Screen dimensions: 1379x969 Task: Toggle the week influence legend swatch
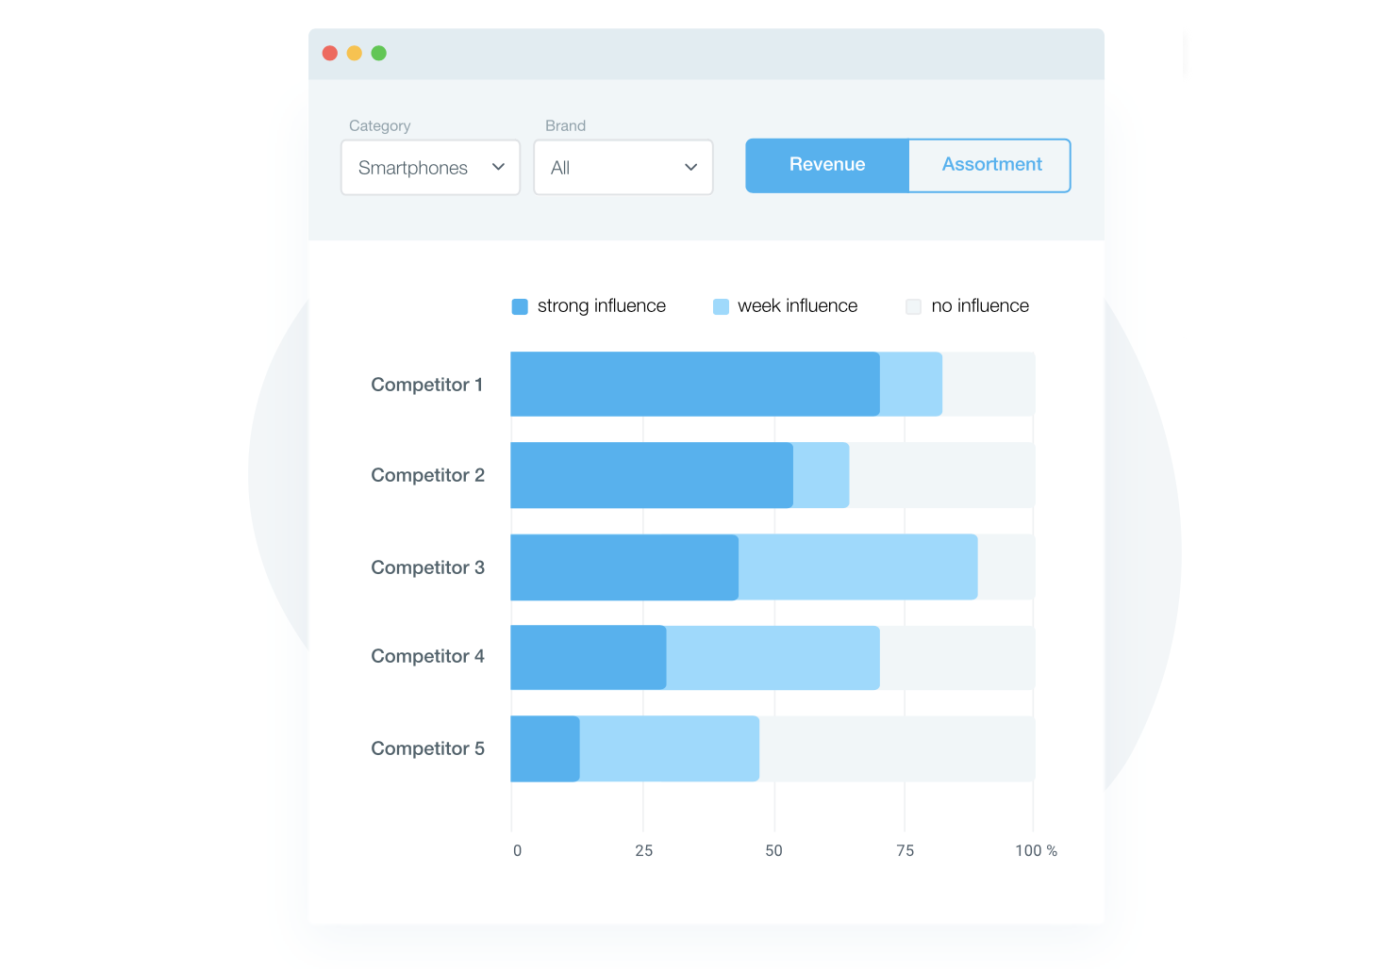722,306
